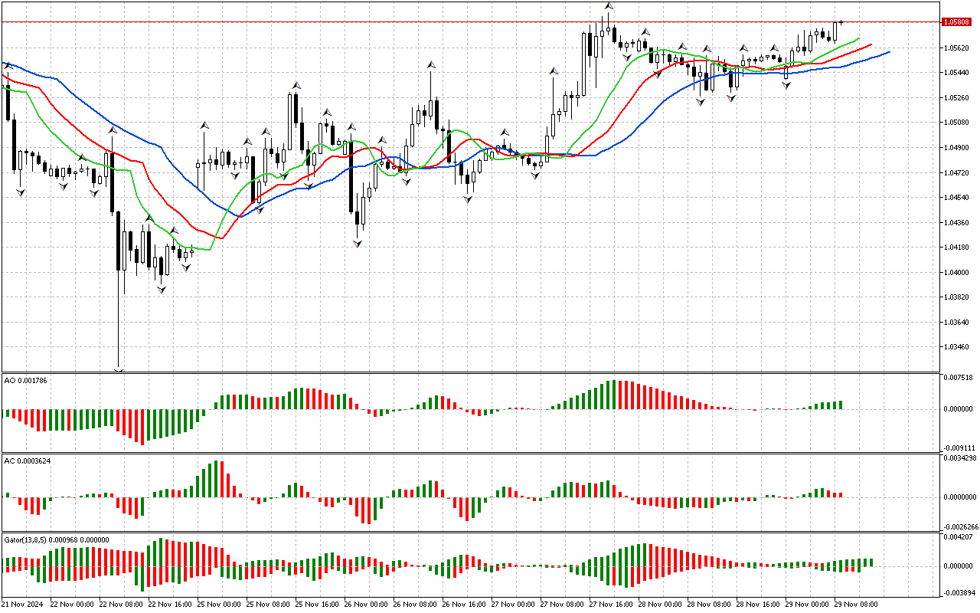This screenshot has height=613, width=980.
Task: Click the AC zero level label 0.0000000
Action: (x=961, y=497)
